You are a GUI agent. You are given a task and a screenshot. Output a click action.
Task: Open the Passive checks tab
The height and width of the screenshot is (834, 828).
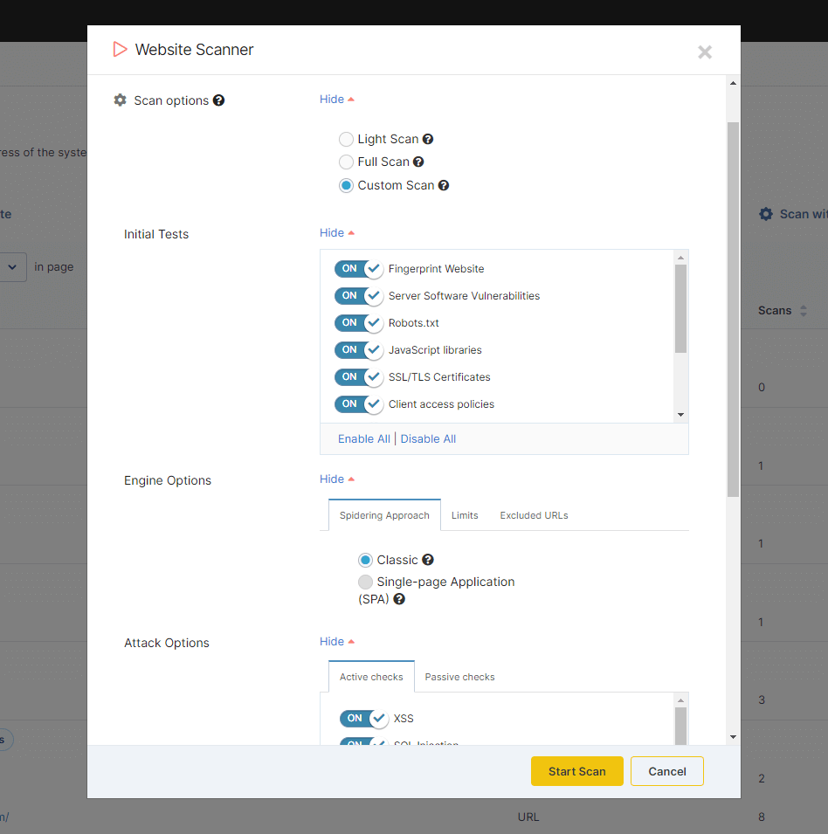459,677
